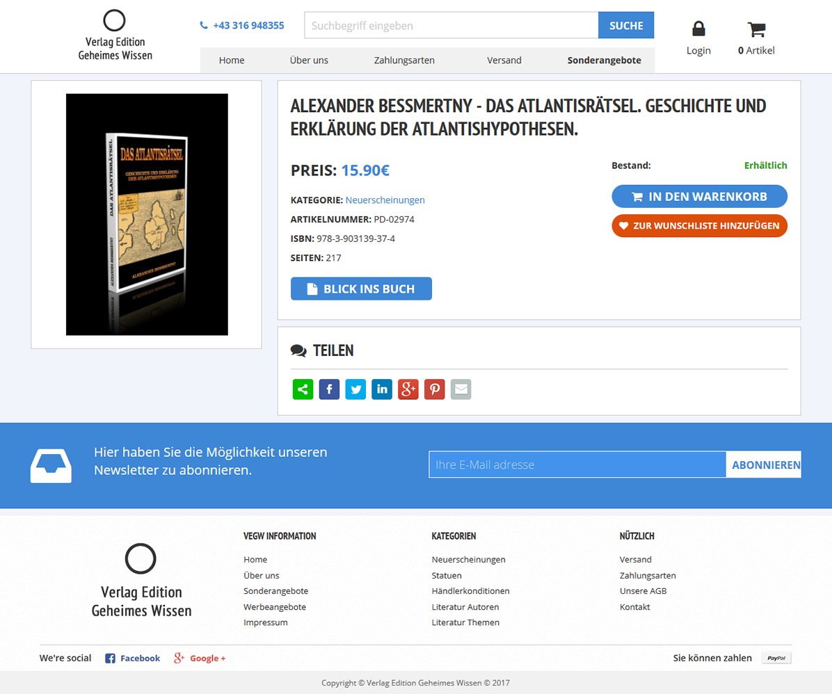Click the Neuerscheinungen category link
Viewport: 832px width, 694px height.
(385, 200)
